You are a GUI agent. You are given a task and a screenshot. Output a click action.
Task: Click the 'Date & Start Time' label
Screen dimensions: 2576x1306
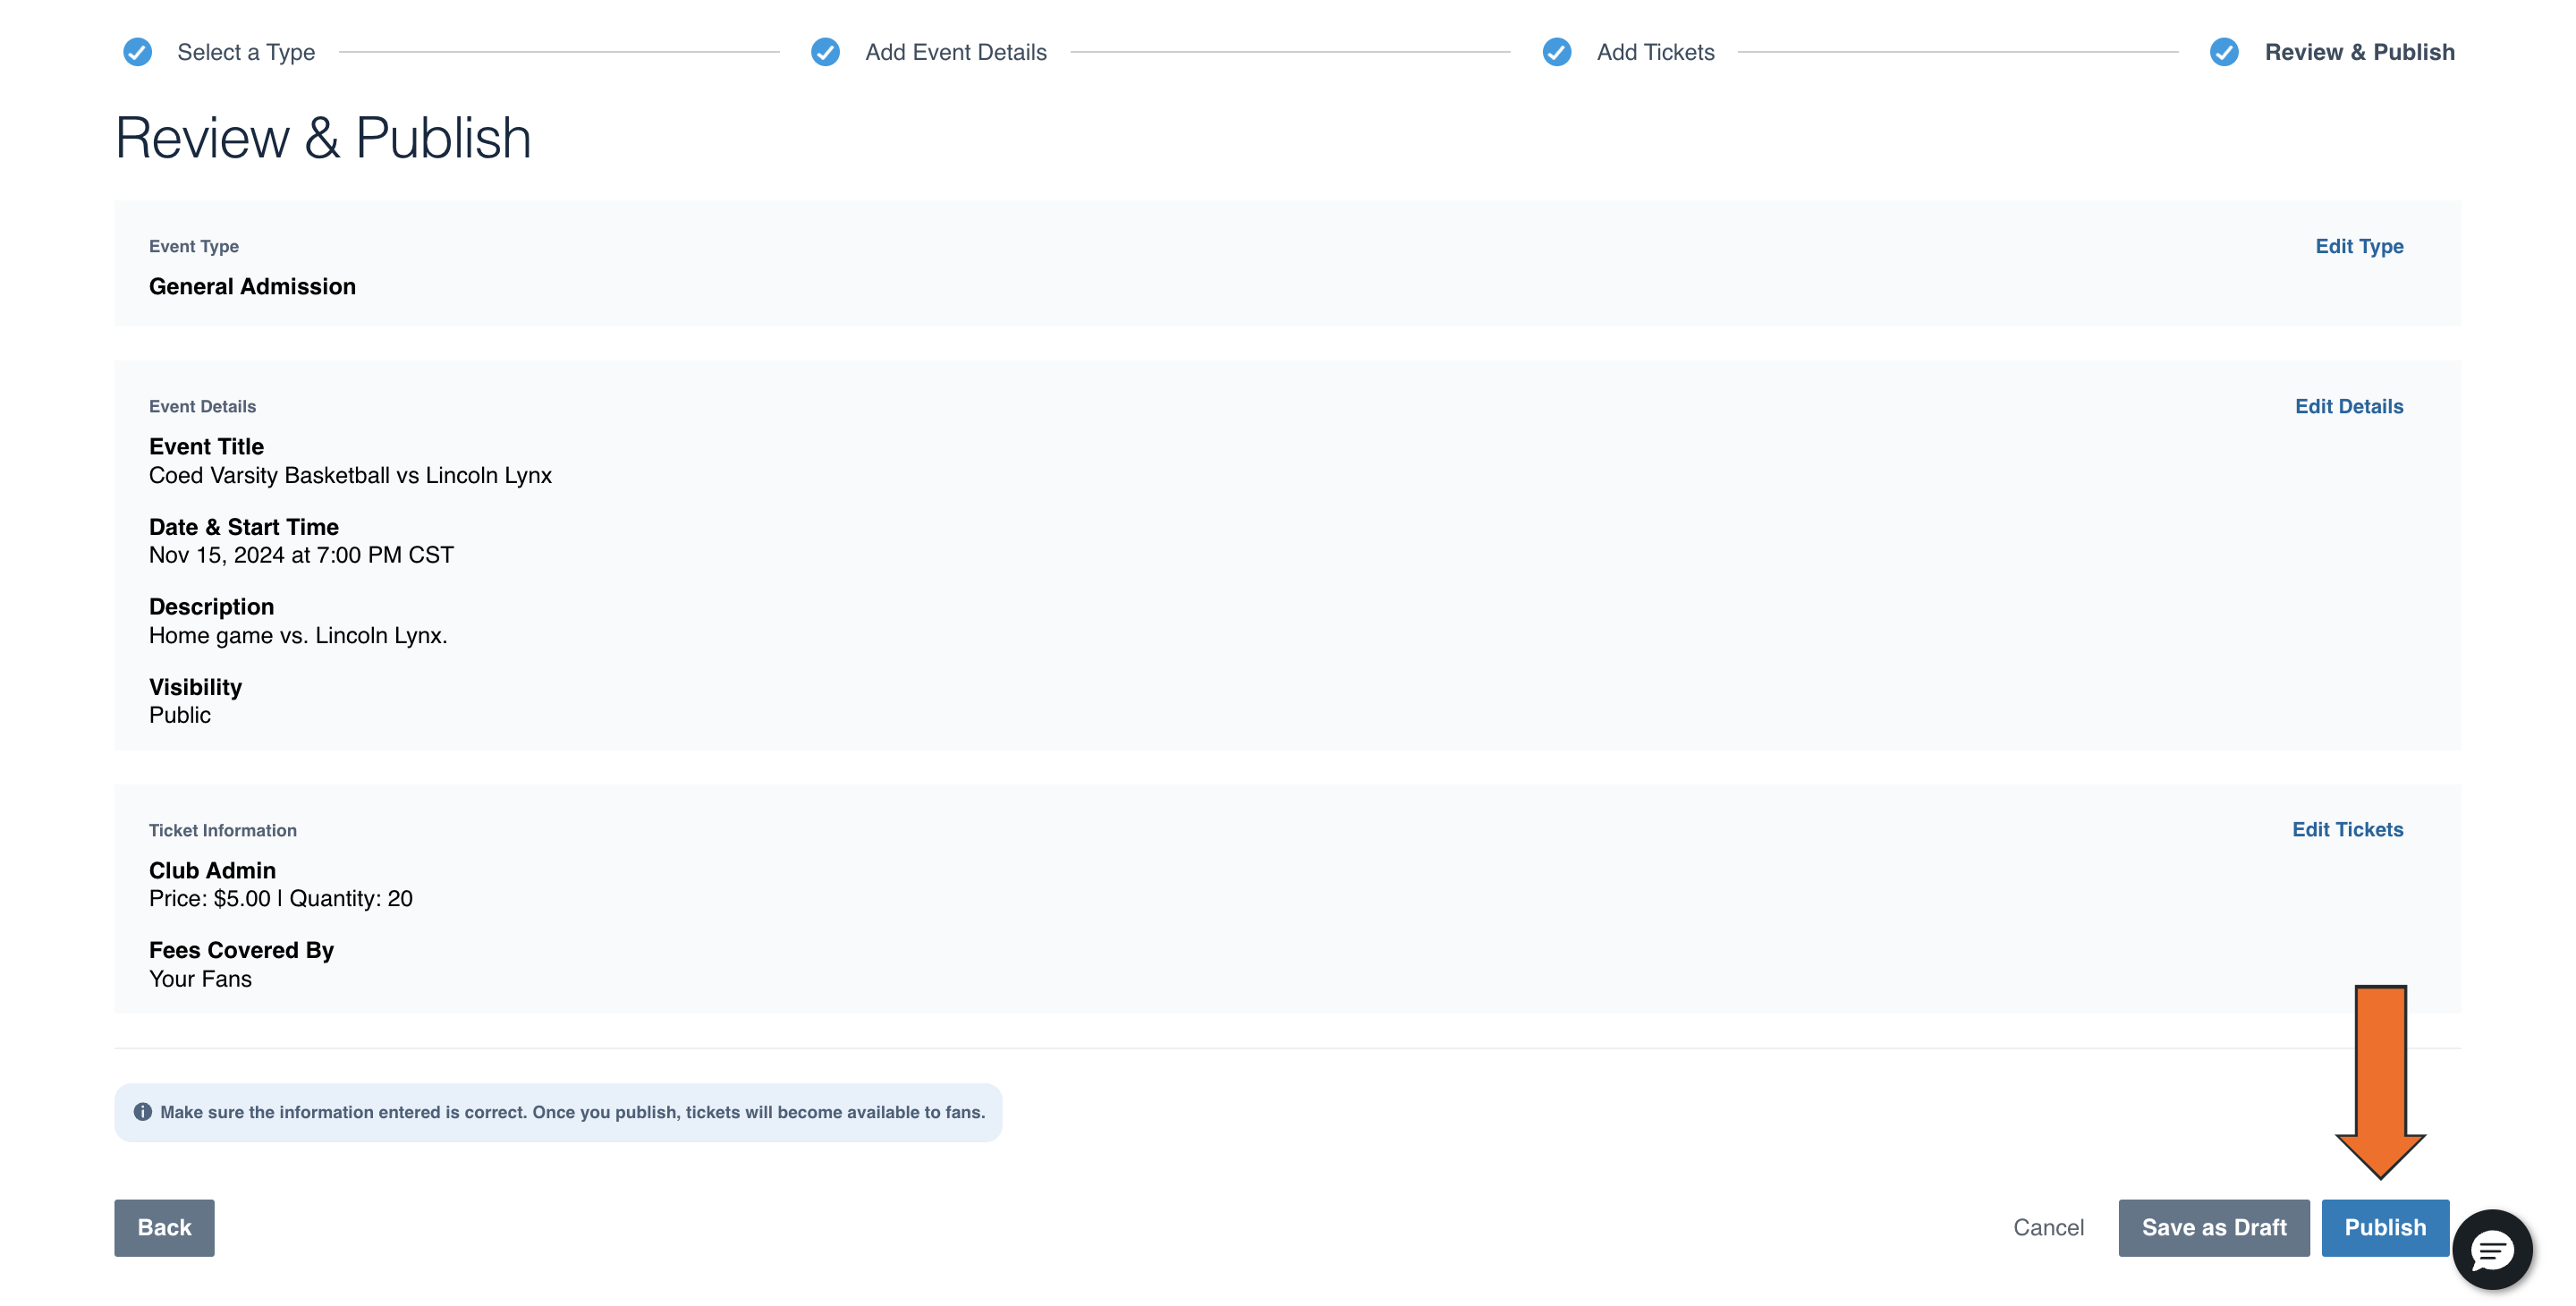pos(243,527)
